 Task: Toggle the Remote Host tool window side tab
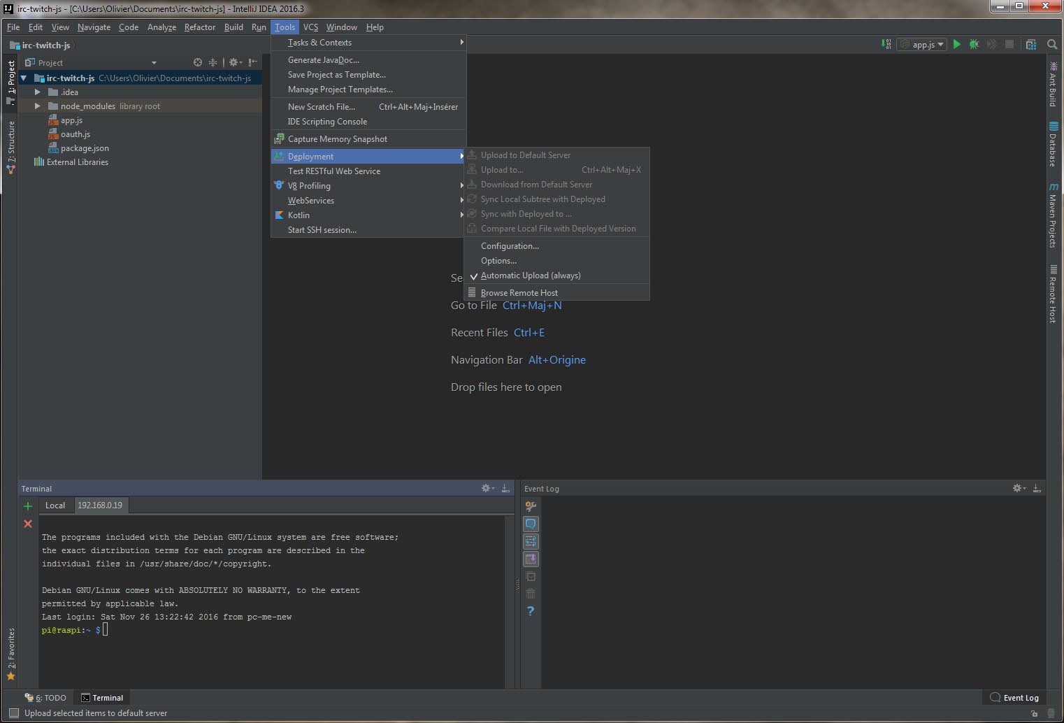click(1053, 293)
